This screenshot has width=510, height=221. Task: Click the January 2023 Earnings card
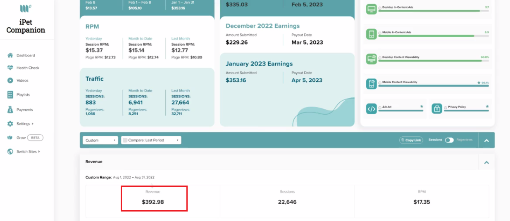[287, 89]
